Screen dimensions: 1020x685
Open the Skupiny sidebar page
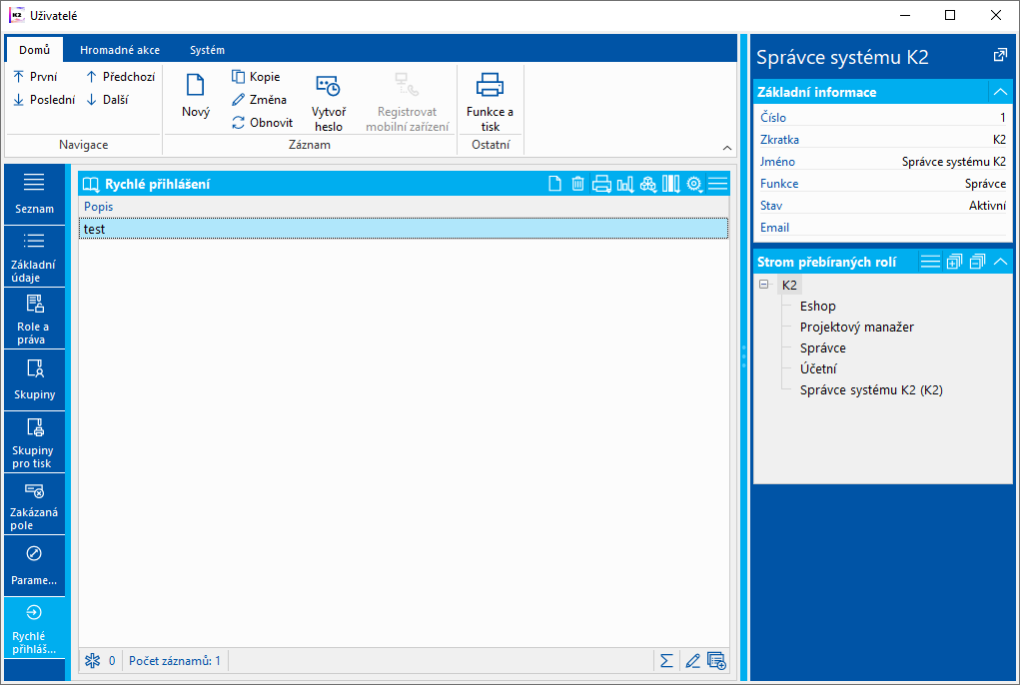35,380
